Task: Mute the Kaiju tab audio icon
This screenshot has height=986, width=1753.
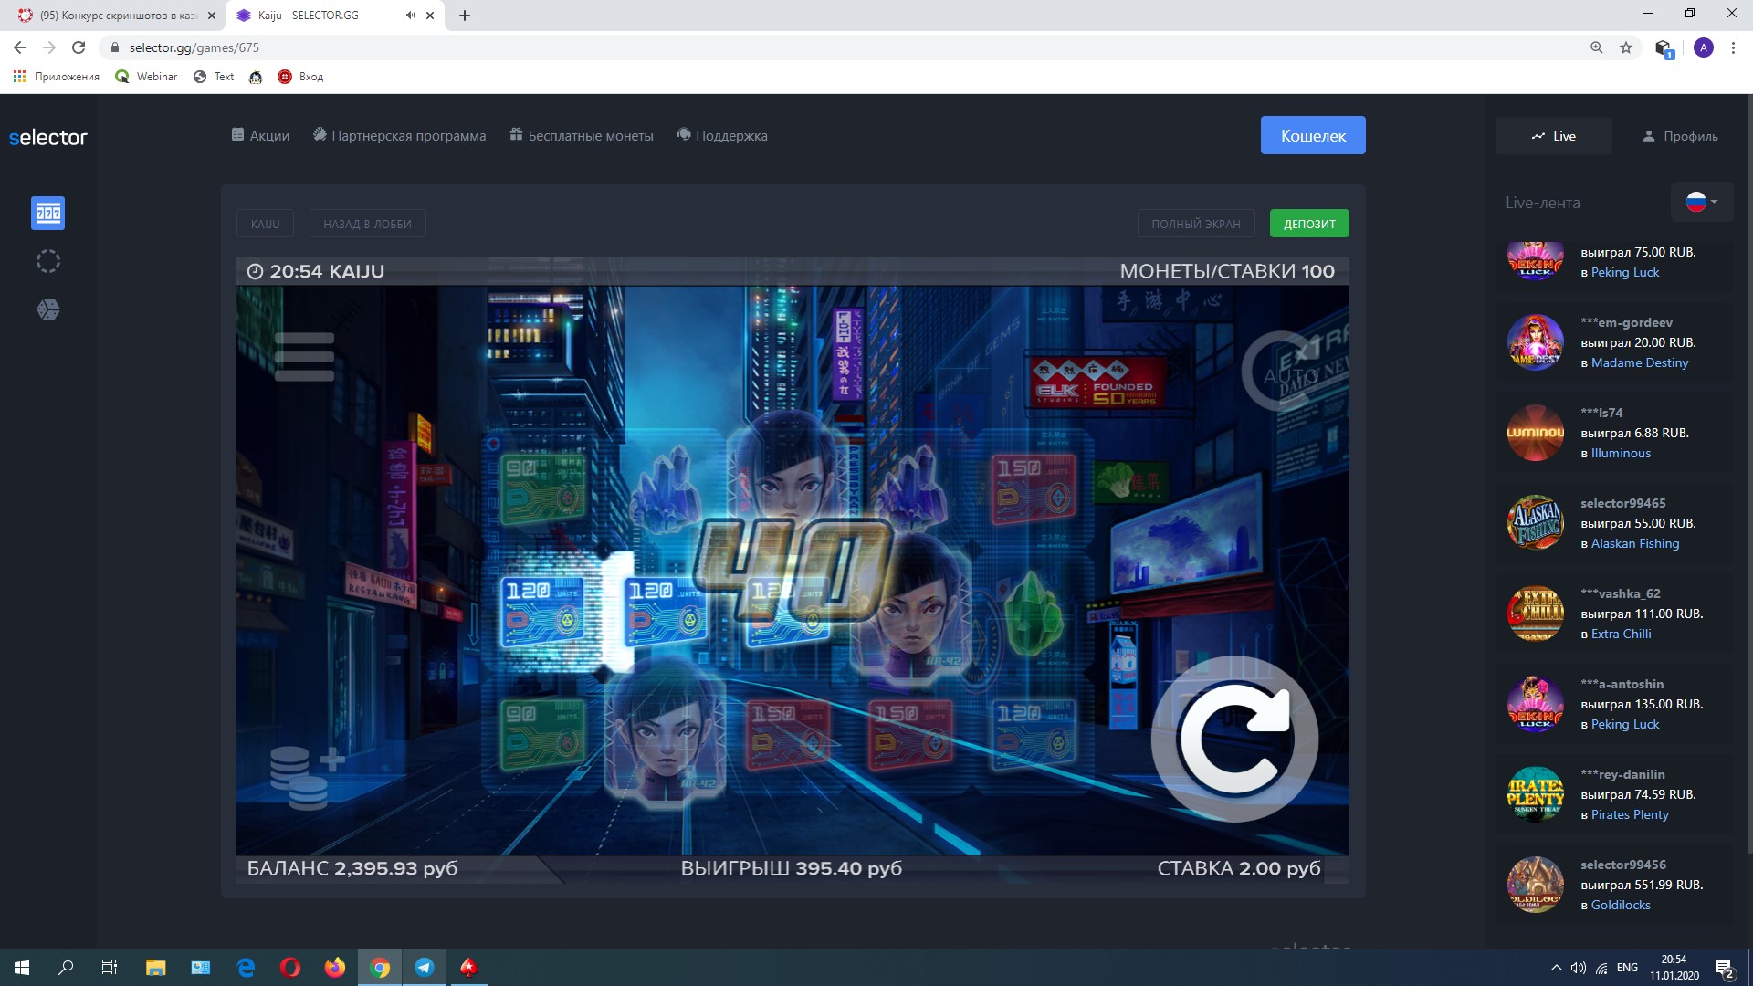Action: [x=410, y=16]
